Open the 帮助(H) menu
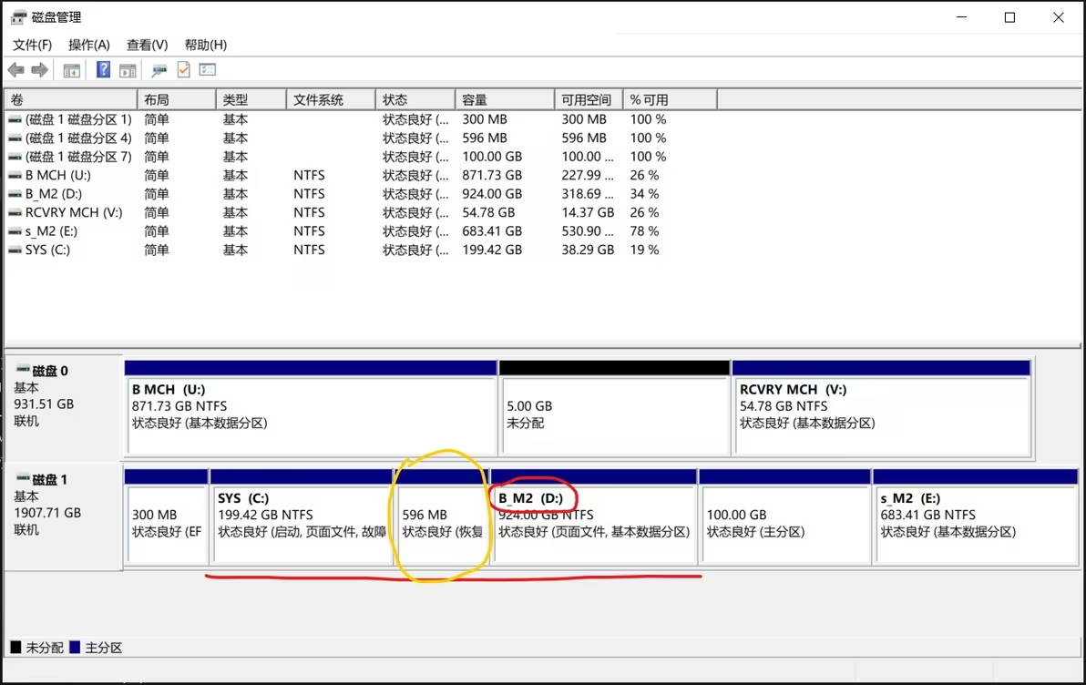1086x685 pixels. pos(205,44)
